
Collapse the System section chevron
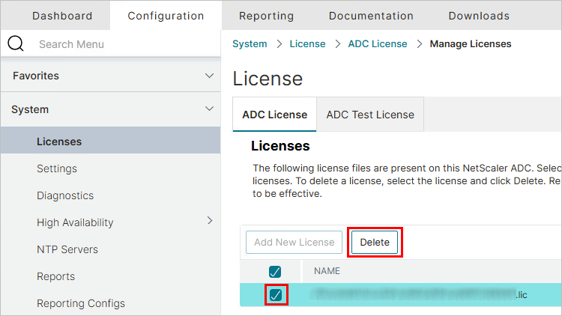(210, 109)
